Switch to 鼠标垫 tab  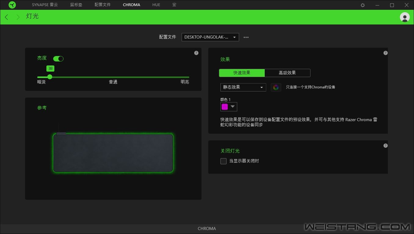pyautogui.click(x=76, y=5)
